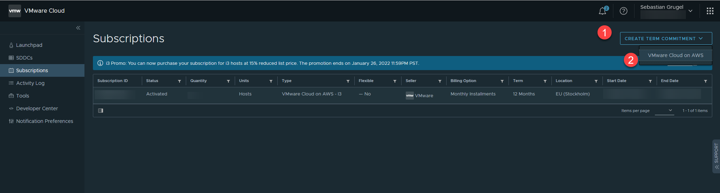720x193 pixels.
Task: Expand the Create Term Commitment dropdown
Action: point(665,38)
